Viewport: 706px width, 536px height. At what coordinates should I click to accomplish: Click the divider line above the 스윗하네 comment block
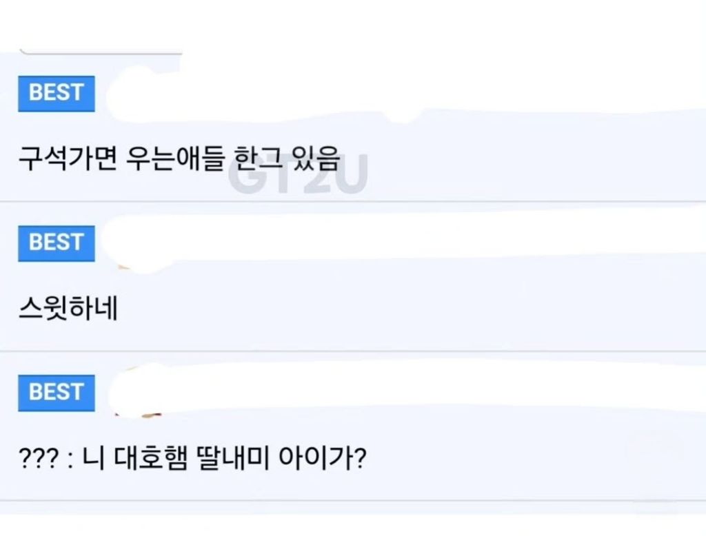point(353,202)
